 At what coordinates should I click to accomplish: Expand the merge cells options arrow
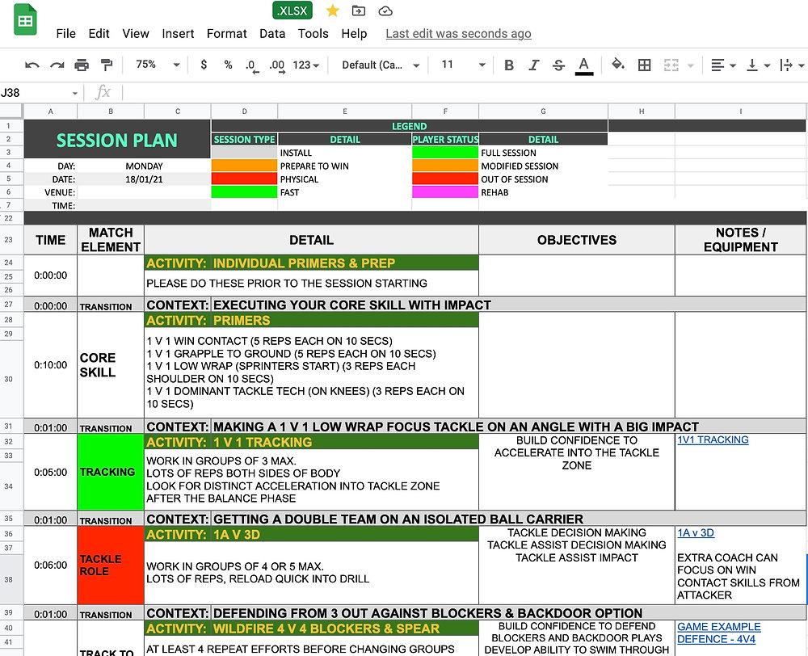[691, 65]
